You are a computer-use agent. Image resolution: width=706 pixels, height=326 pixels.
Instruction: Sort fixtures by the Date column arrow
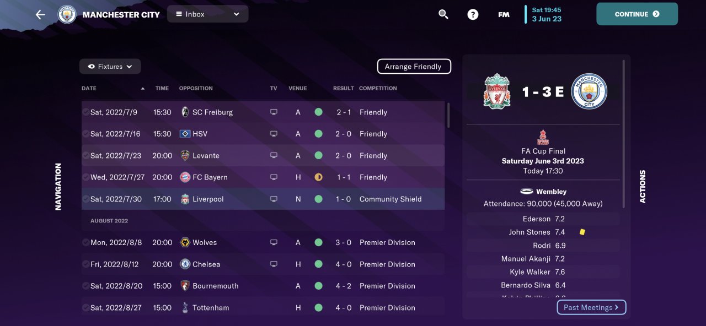click(x=143, y=88)
